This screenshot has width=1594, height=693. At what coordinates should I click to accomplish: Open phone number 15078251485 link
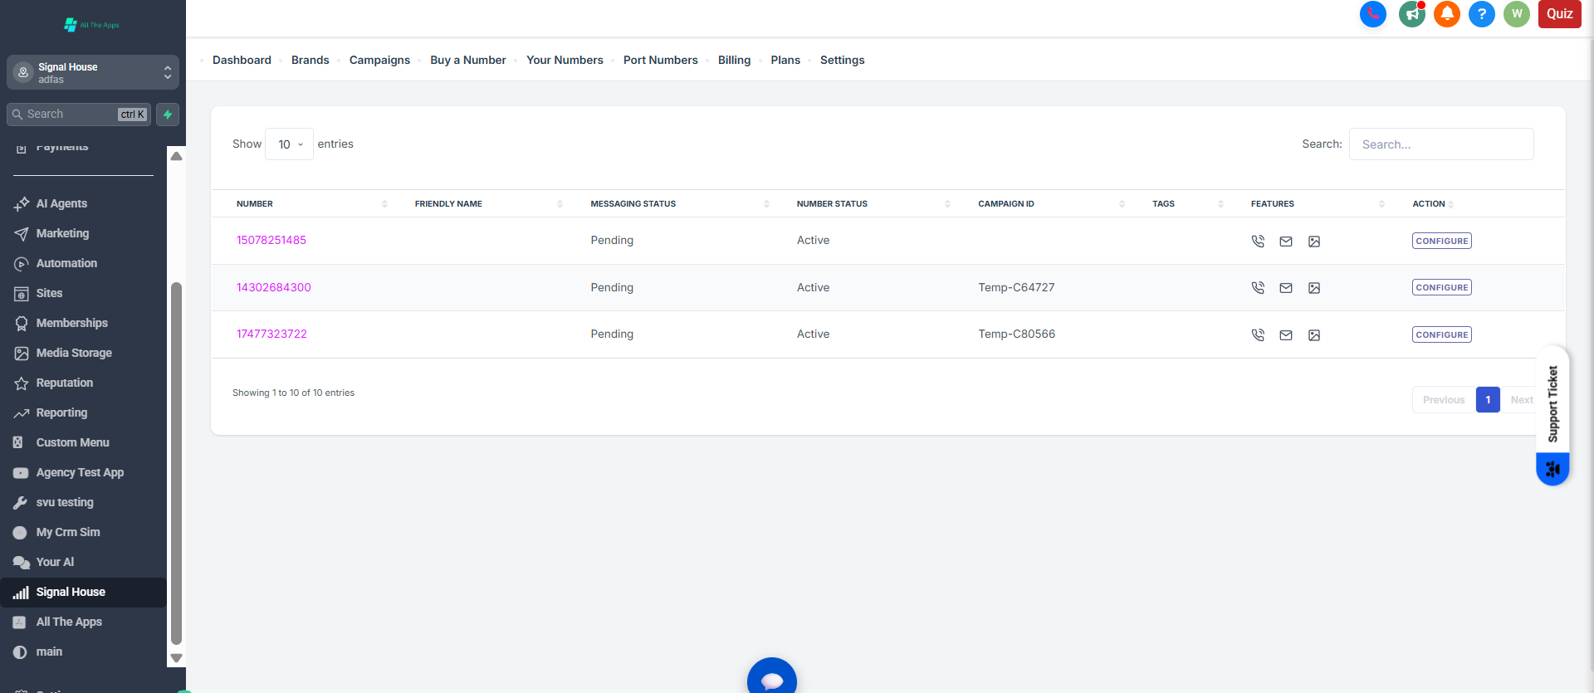271,241
